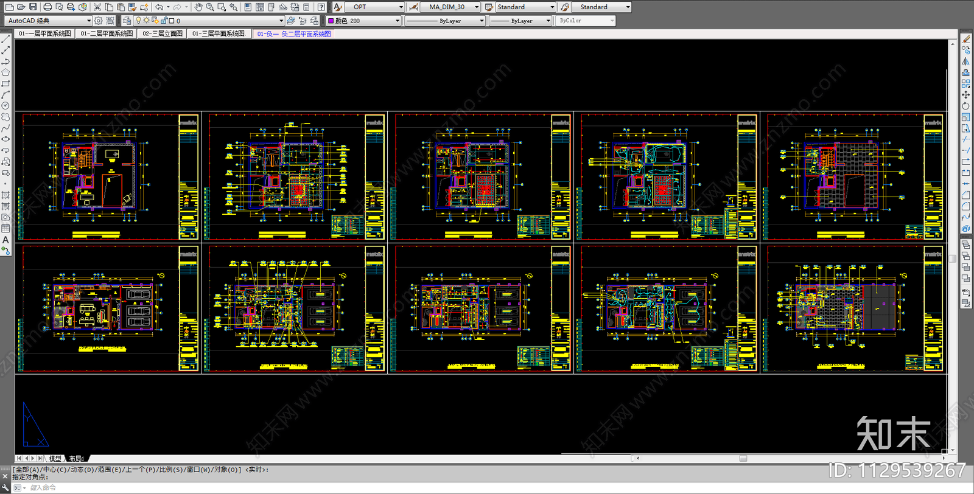The height and width of the screenshot is (494, 974).
Task: Click the horizontal scrollbar thumb
Action: point(743,458)
